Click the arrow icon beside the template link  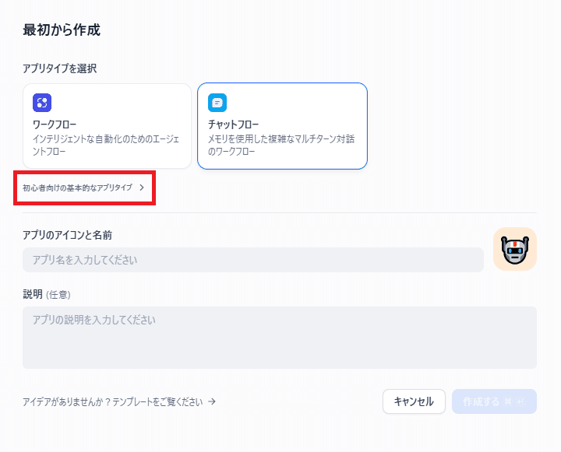212,401
